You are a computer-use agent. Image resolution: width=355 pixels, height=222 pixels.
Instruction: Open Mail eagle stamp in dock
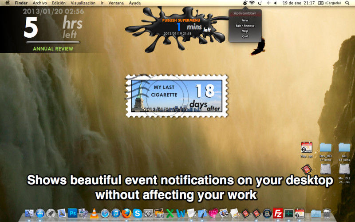click(62, 213)
